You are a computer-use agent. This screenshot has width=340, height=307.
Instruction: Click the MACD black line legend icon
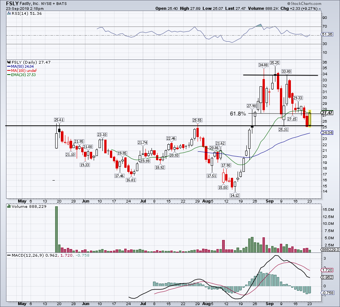9,255
